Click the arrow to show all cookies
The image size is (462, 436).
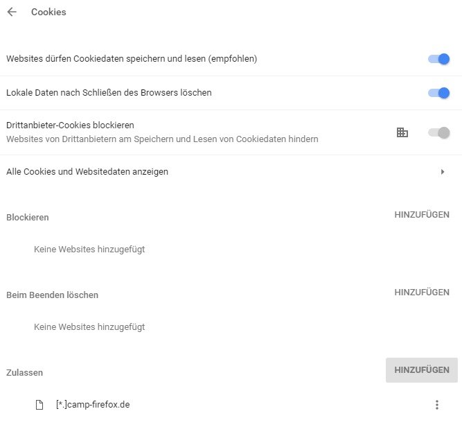tap(443, 172)
